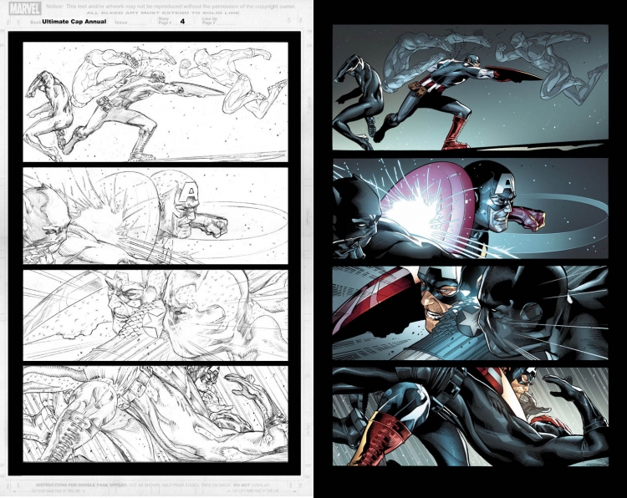Image resolution: width=627 pixels, height=498 pixels.
Task: Open the first colored panel with ghosted figures
Action: 470,88
